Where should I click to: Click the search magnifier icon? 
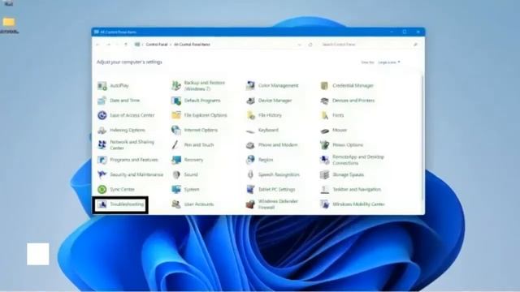415,45
